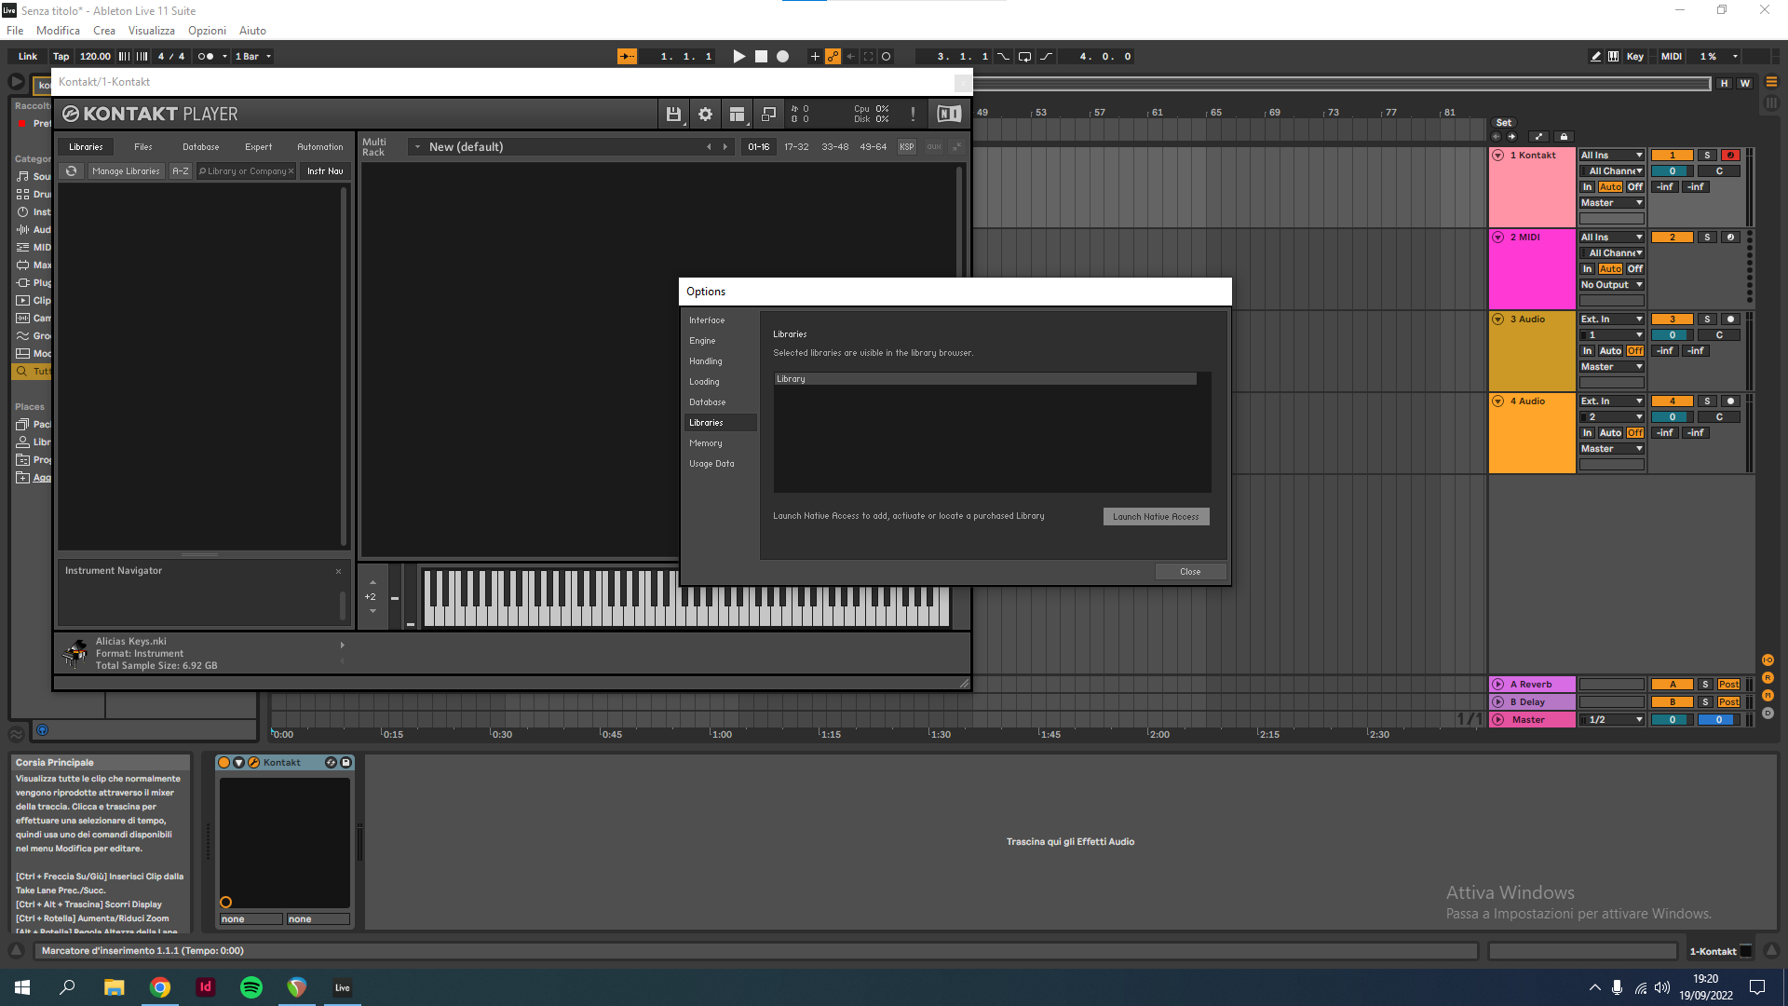Open the File menu

15,31
